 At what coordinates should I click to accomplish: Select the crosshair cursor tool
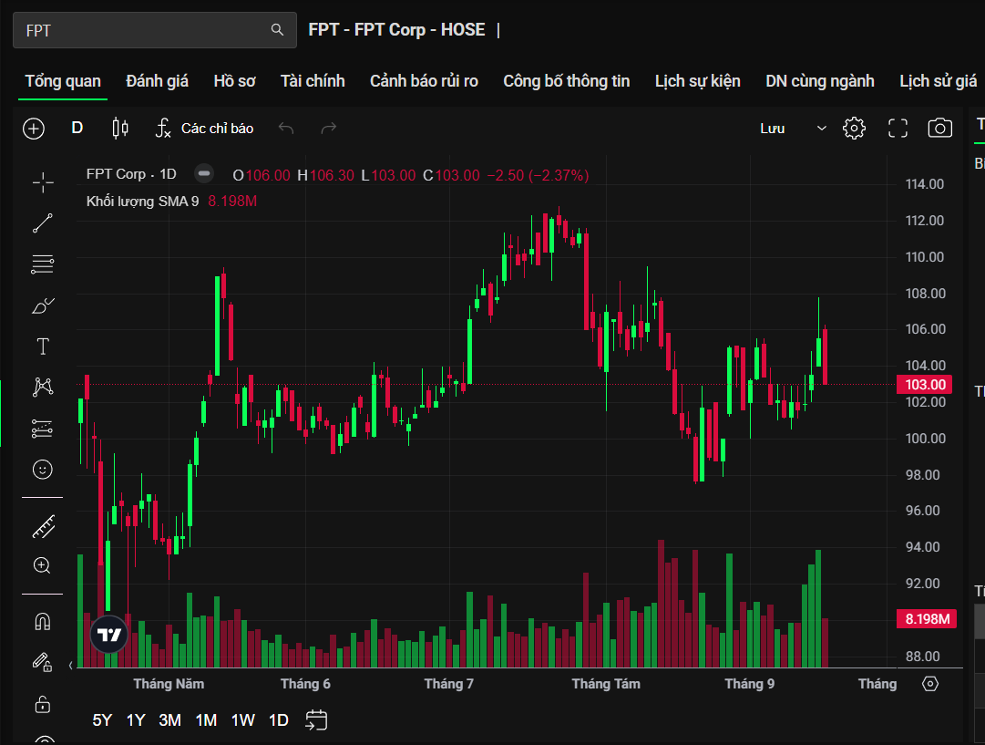pos(43,182)
